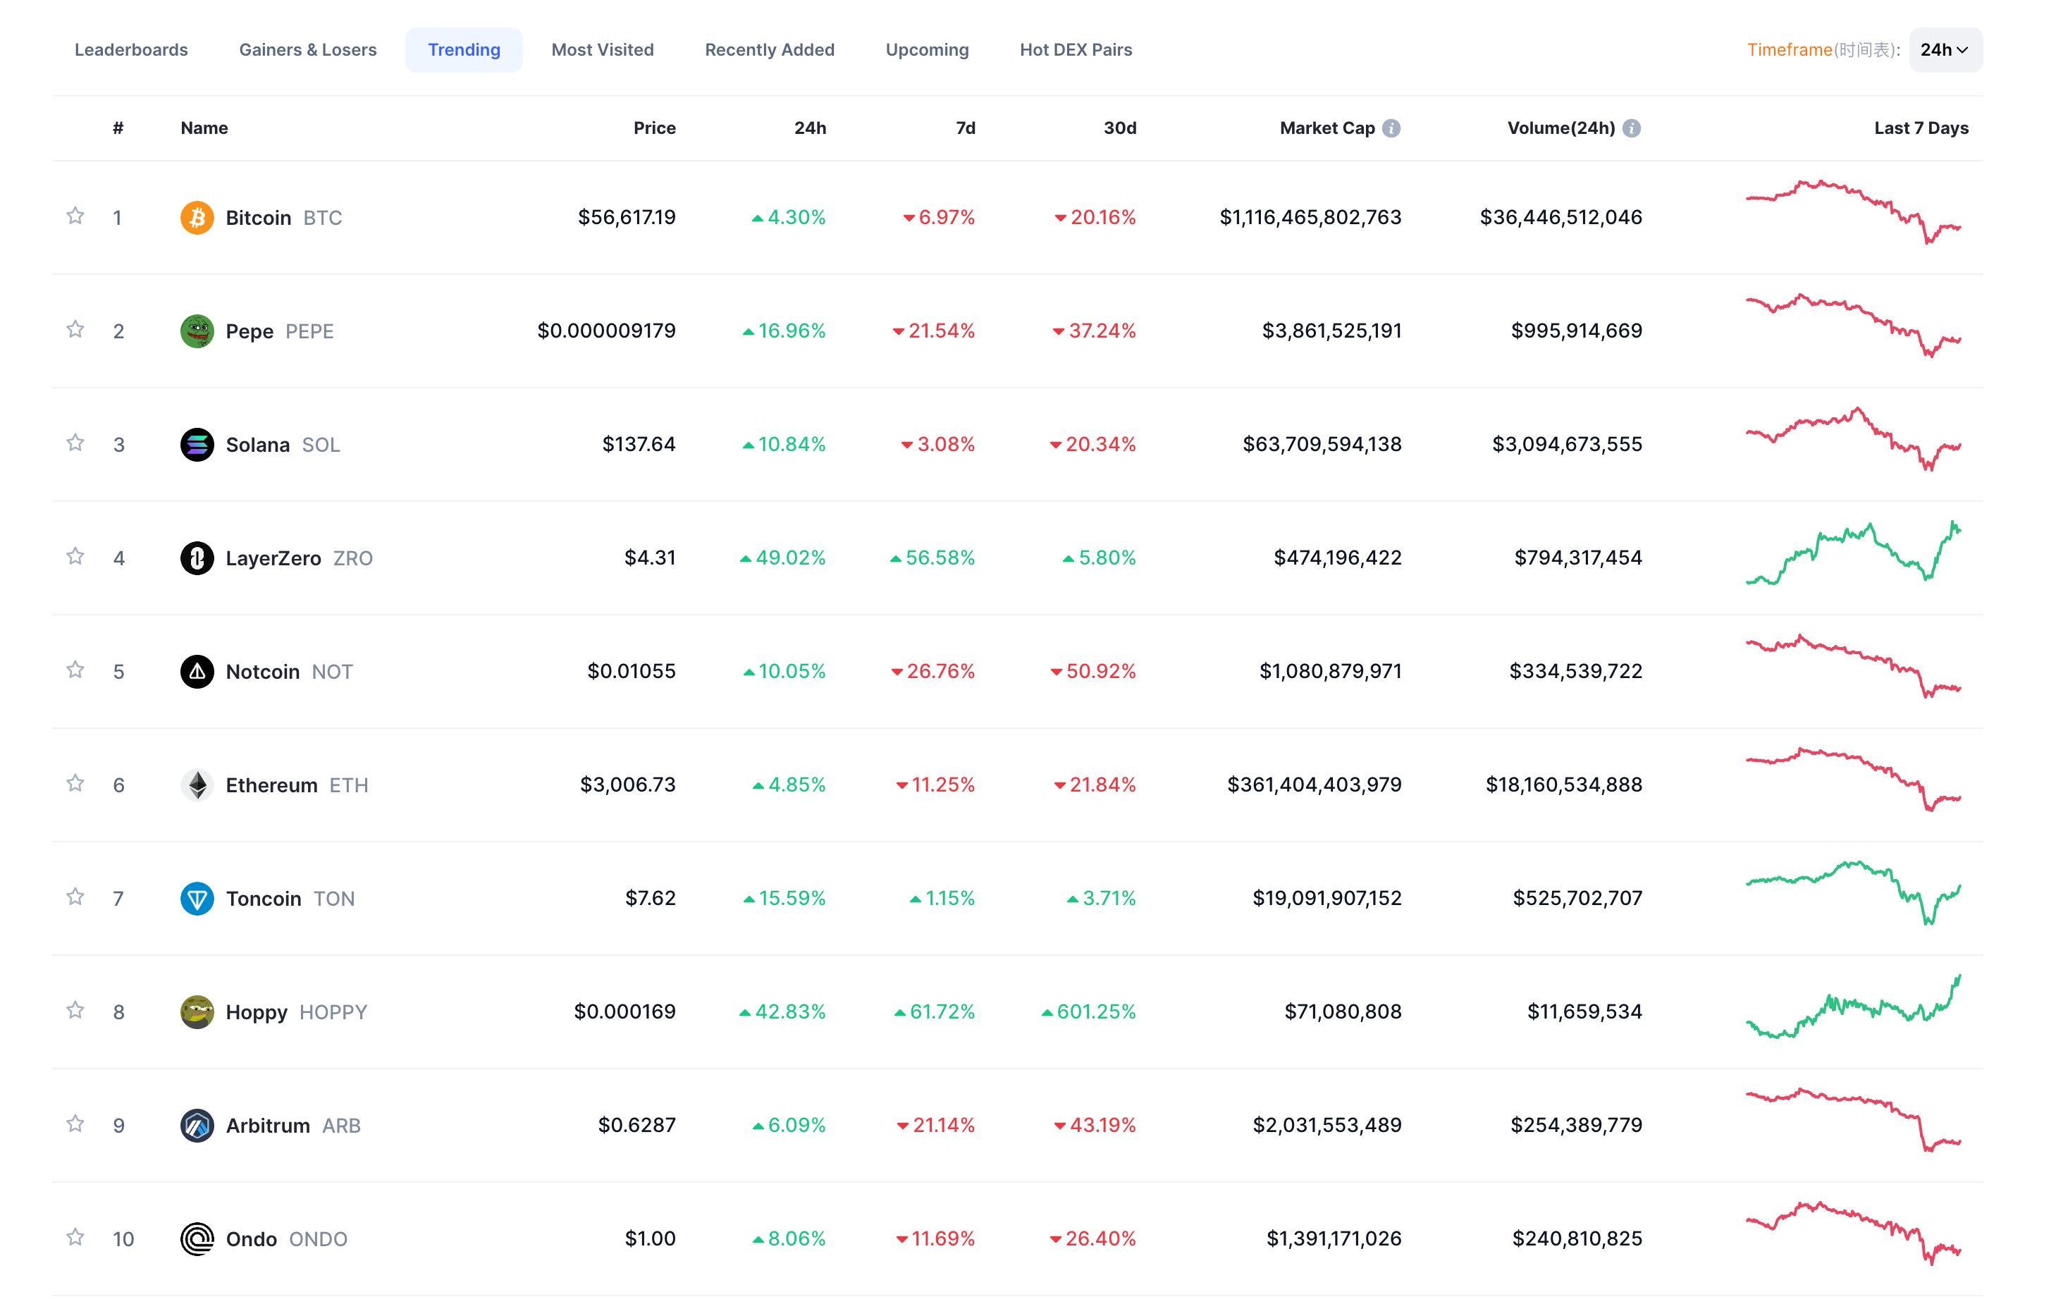The image size is (2068, 1304).
Task: Click the Bitcoin orange logo icon
Action: [197, 217]
